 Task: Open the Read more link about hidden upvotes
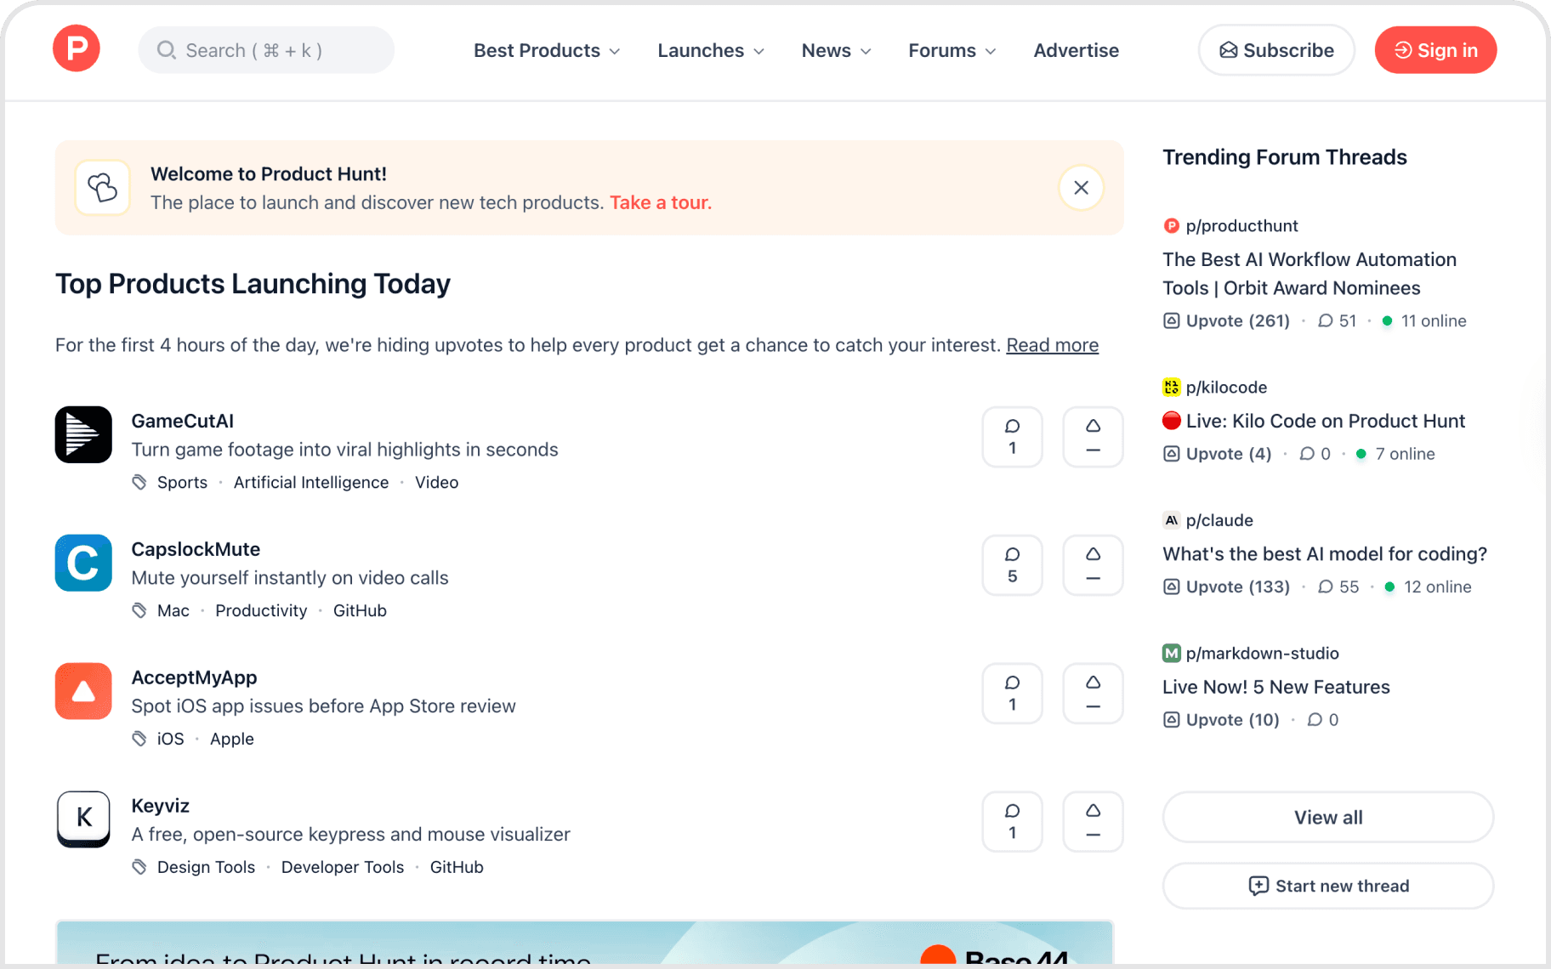coord(1052,345)
